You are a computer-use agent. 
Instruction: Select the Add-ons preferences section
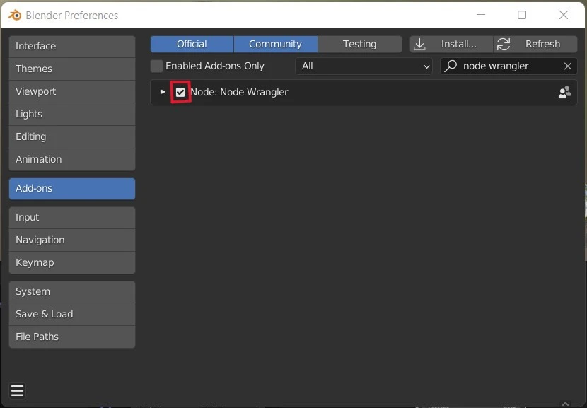(72, 189)
